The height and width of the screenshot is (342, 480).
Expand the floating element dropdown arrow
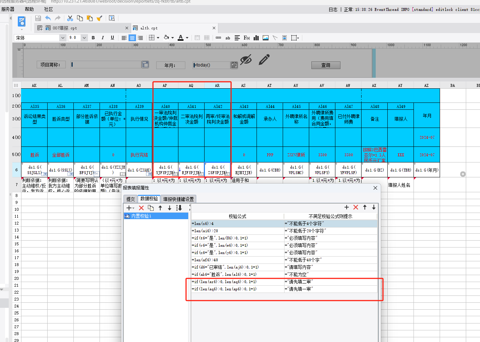(298, 38)
